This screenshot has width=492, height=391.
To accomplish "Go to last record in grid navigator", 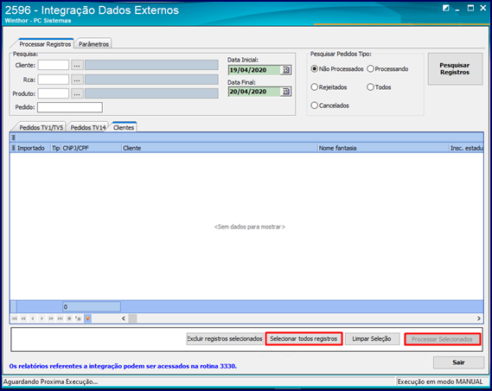I will [60, 318].
